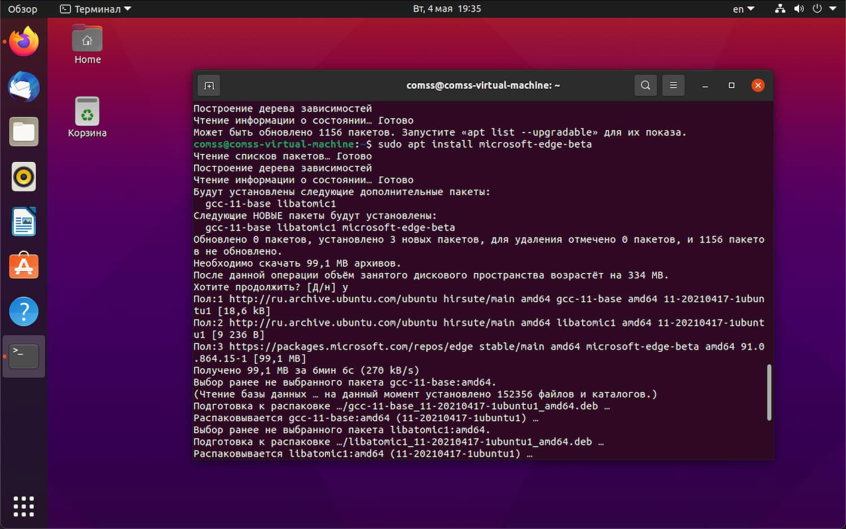Open the network icon in the top bar
Image resolution: width=846 pixels, height=529 pixels.
point(780,8)
